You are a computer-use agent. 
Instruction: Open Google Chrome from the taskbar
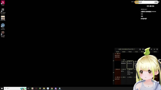tap(52, 88)
